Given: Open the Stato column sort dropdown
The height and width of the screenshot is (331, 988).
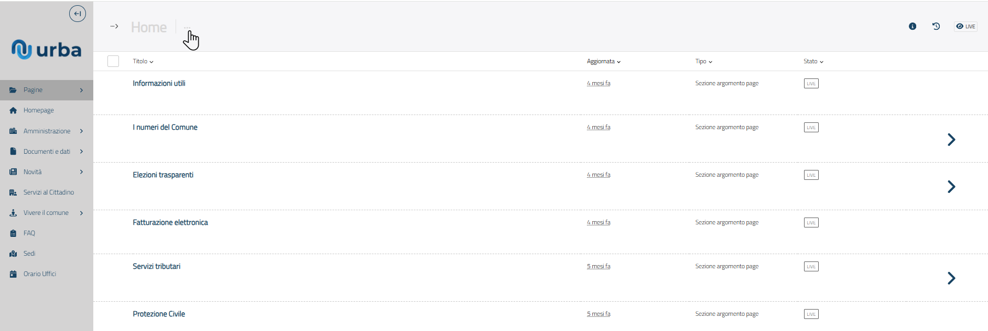Looking at the screenshot, I should (813, 61).
